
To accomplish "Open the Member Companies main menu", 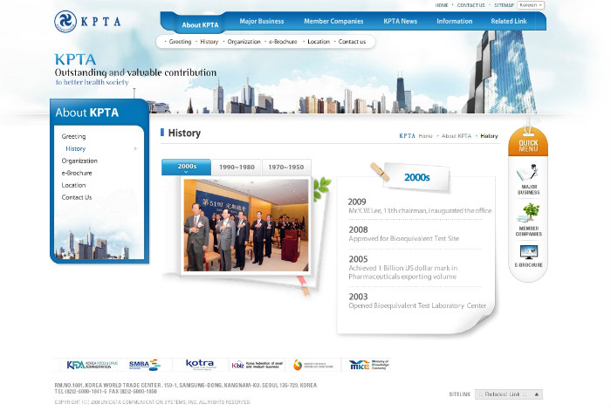I will 333,21.
